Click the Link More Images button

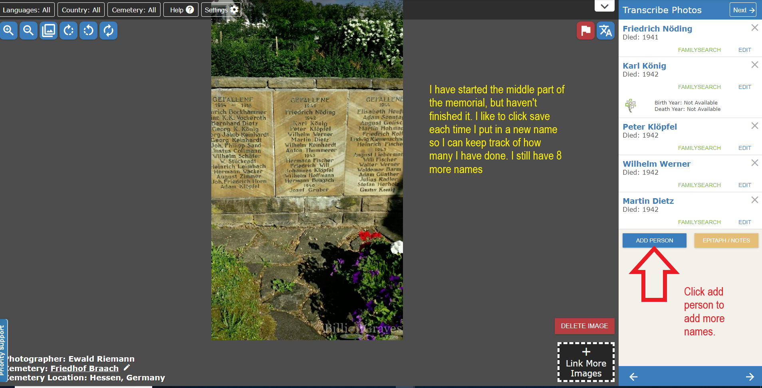585,362
